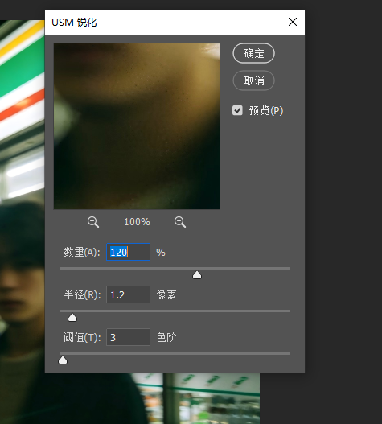Viewport: 382px width, 424px height.
Task: Confirm sharpening with the 确定 button
Action: point(253,53)
